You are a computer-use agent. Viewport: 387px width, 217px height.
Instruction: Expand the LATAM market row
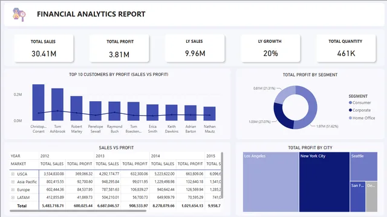tap(13, 197)
